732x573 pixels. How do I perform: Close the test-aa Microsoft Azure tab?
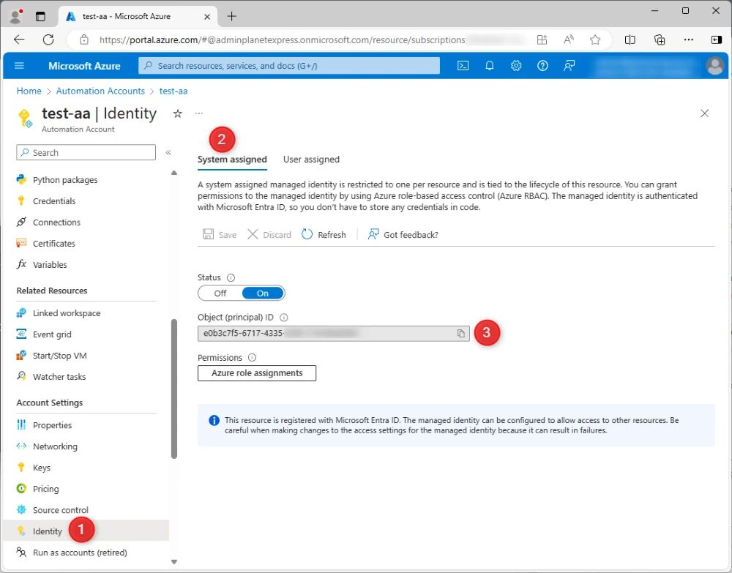207,16
